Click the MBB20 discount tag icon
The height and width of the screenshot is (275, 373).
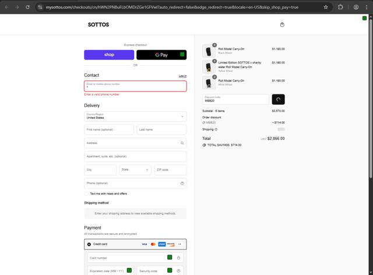[203, 123]
